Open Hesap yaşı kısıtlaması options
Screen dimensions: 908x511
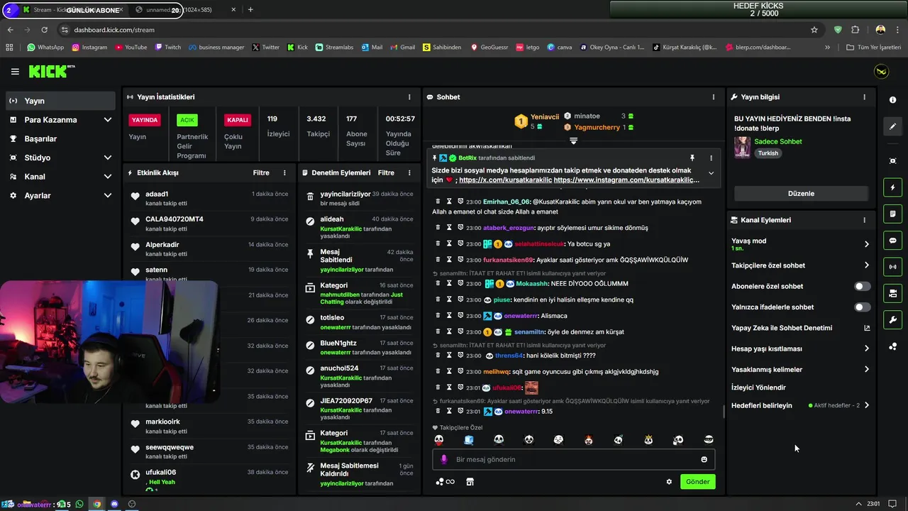point(800,348)
